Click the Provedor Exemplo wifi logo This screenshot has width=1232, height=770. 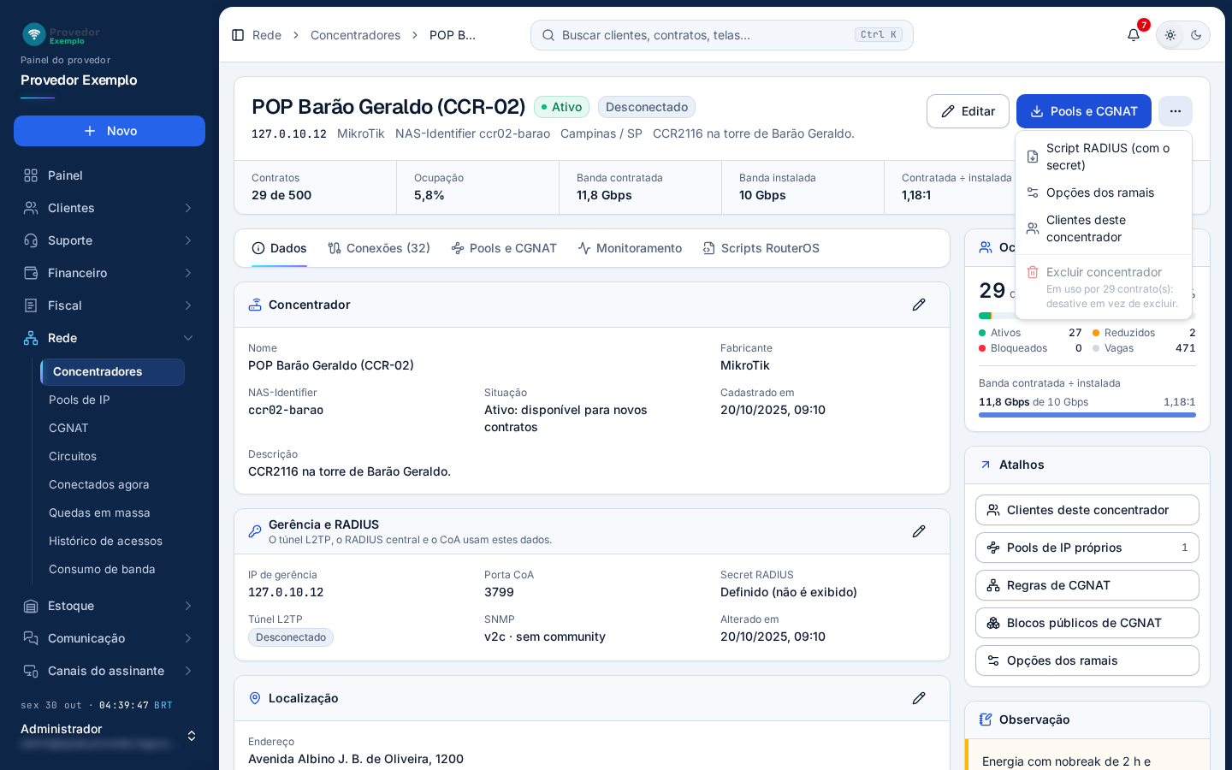pos(34,34)
